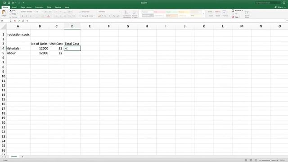
Task: Open the Copy dropdown arrow
Action: tap(17, 14)
